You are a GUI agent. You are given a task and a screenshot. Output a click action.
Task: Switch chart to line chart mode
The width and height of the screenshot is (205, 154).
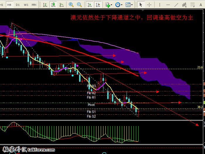coord(61,5)
